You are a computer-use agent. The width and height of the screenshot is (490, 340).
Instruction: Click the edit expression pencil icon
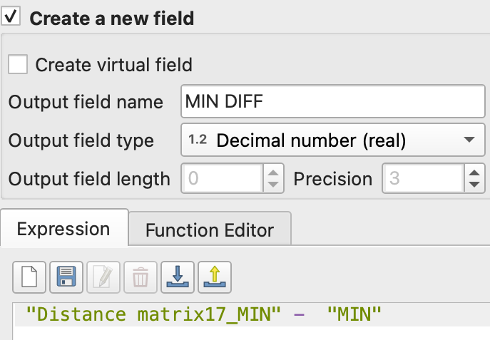pyautogui.click(x=103, y=274)
